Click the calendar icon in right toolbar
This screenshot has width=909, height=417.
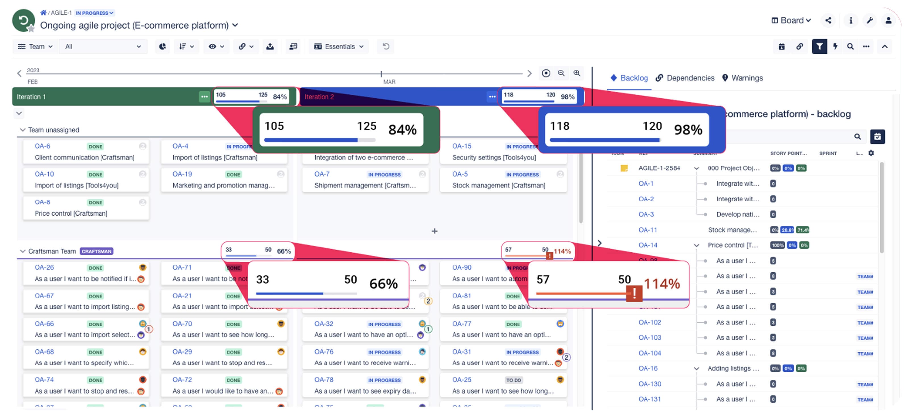(x=782, y=47)
